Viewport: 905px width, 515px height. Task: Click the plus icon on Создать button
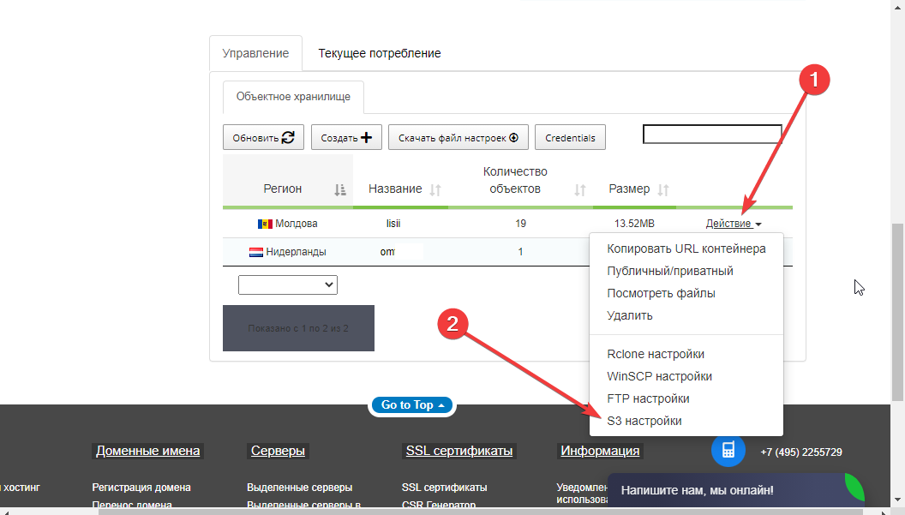(x=366, y=137)
